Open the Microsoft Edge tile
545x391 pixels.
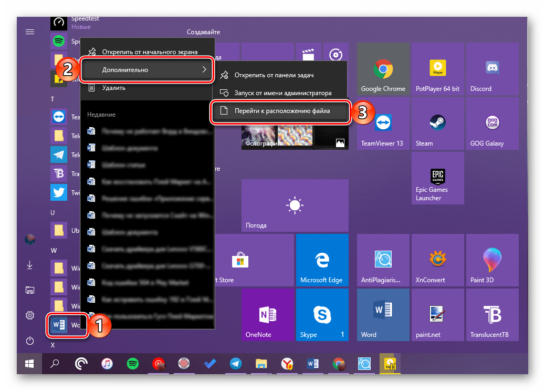[x=322, y=260]
